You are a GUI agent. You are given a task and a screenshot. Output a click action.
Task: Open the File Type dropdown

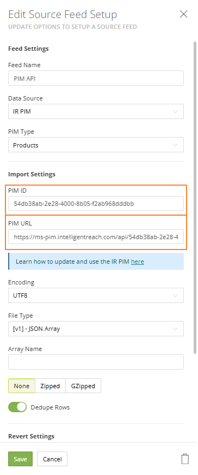(96, 329)
